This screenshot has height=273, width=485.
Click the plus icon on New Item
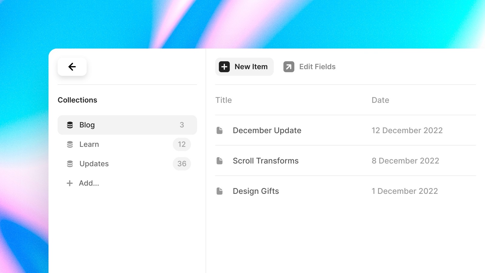pos(224,67)
